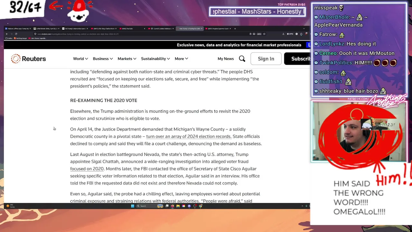Launch Firefox from the taskbar
412x232 pixels.
pos(172,206)
